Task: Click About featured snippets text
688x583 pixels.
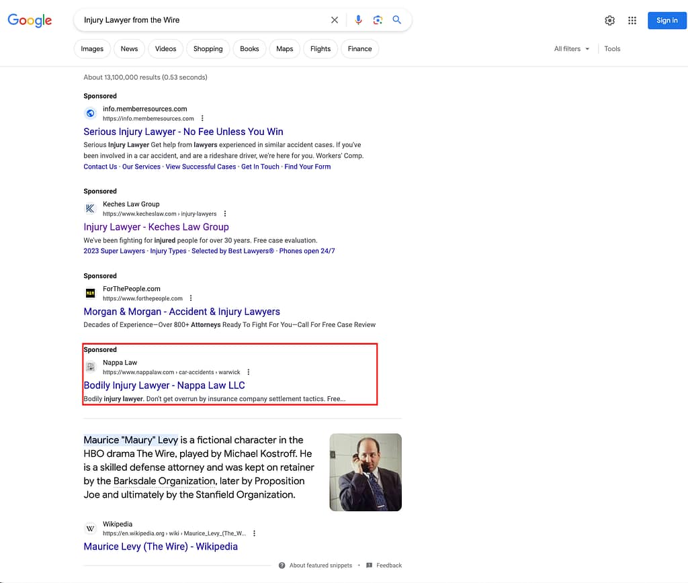Action: [x=320, y=566]
